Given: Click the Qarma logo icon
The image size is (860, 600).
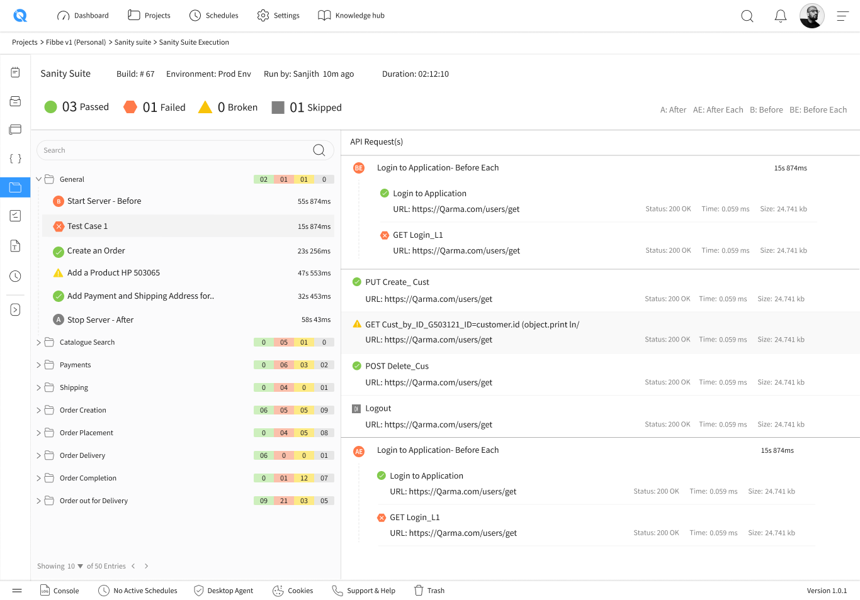Looking at the screenshot, I should coord(20,16).
